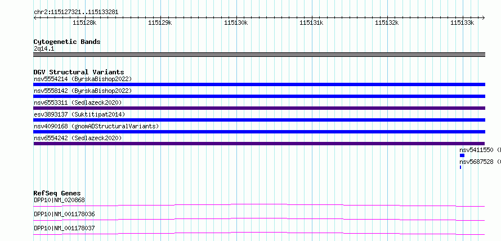This screenshot has width=501, height=241.
Task: Click the 115131k ruler tick label
Action: point(311,23)
